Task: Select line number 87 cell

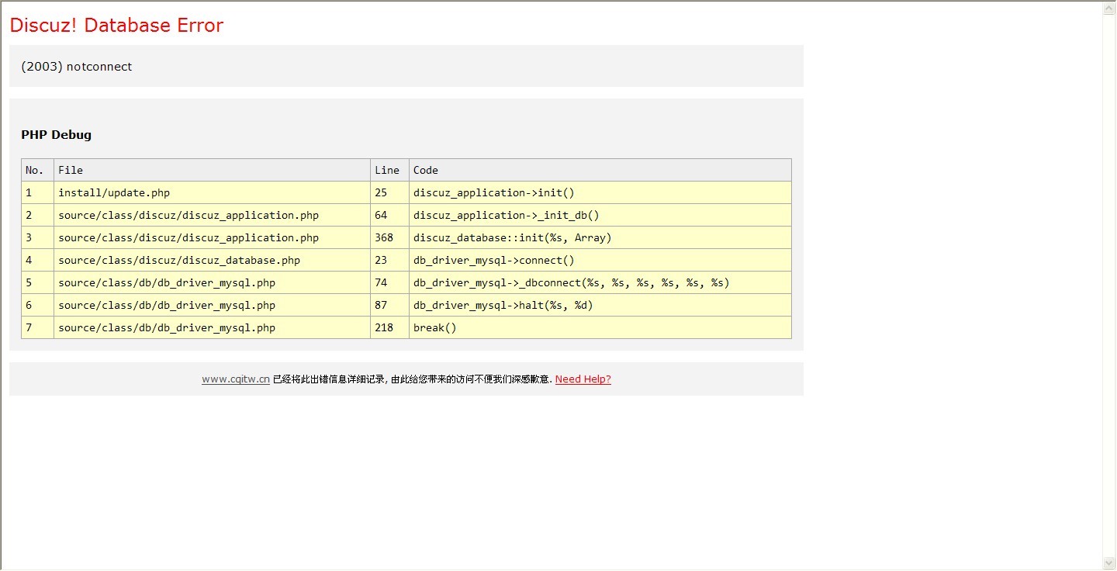Action: tap(389, 305)
